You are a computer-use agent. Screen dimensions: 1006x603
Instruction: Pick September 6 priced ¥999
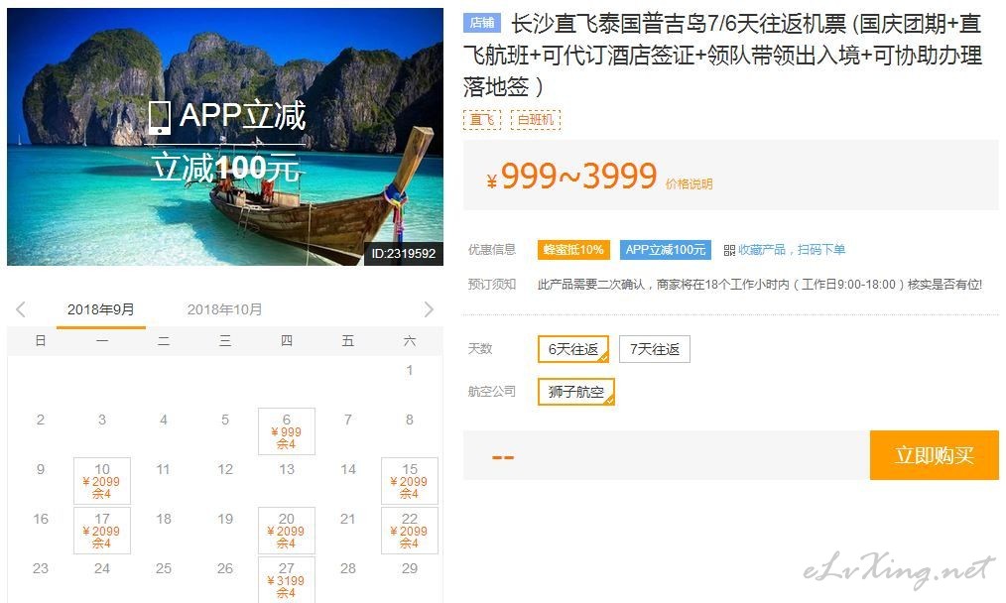pos(286,431)
